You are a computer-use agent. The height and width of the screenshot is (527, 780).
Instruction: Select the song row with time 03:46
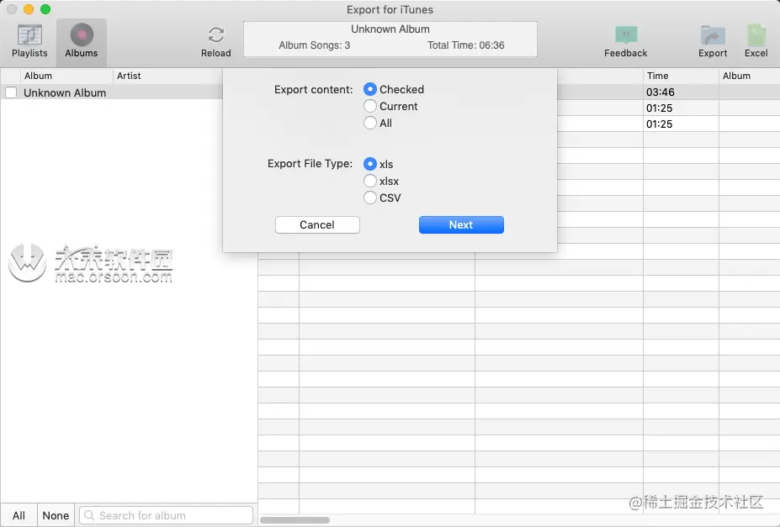pos(668,92)
